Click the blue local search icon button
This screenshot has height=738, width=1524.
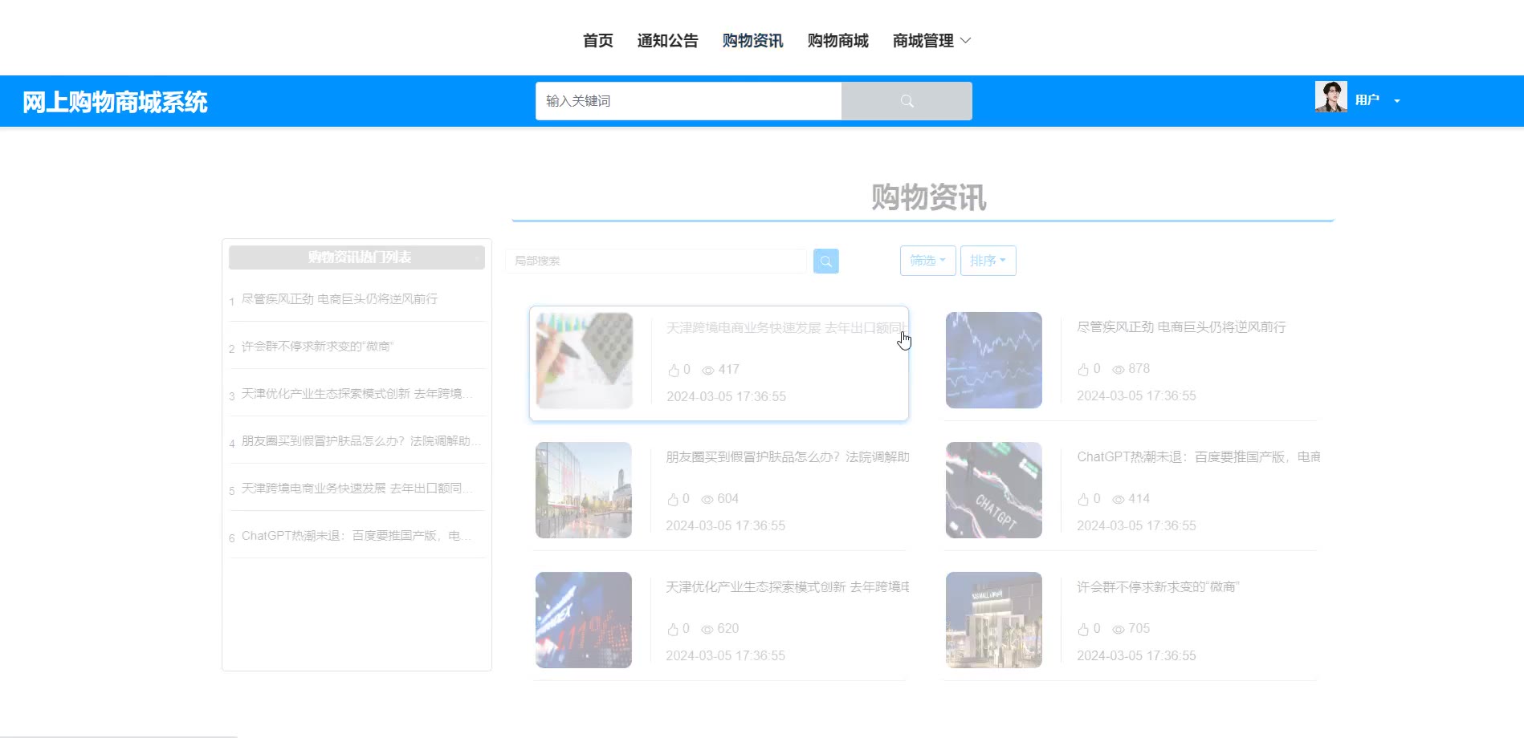click(x=825, y=261)
